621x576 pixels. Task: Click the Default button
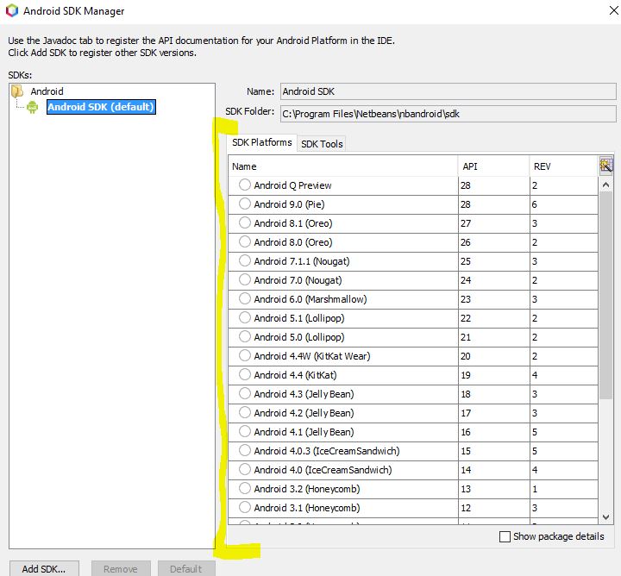click(x=186, y=568)
